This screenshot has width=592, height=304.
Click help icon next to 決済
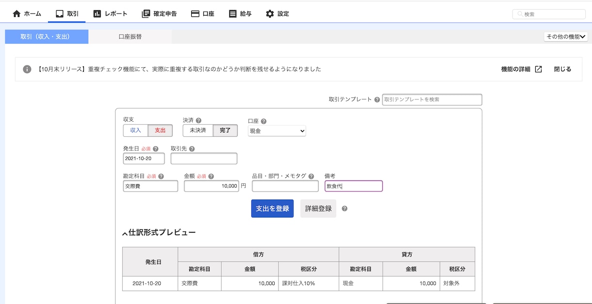[x=198, y=120]
